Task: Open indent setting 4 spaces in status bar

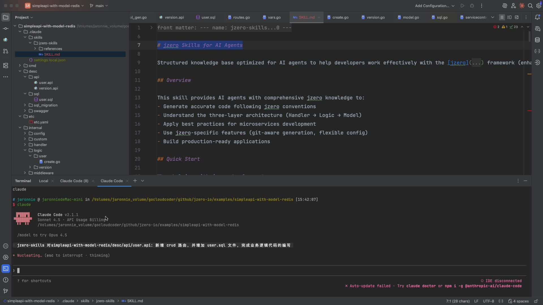Action: pyautogui.click(x=518, y=301)
